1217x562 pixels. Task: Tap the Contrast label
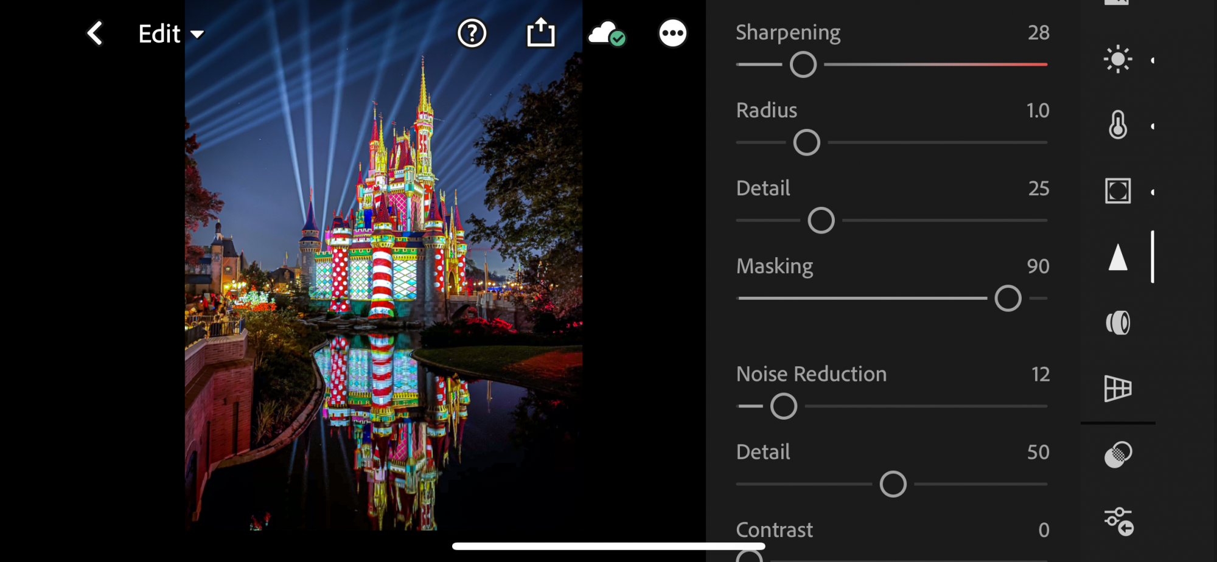[775, 530]
